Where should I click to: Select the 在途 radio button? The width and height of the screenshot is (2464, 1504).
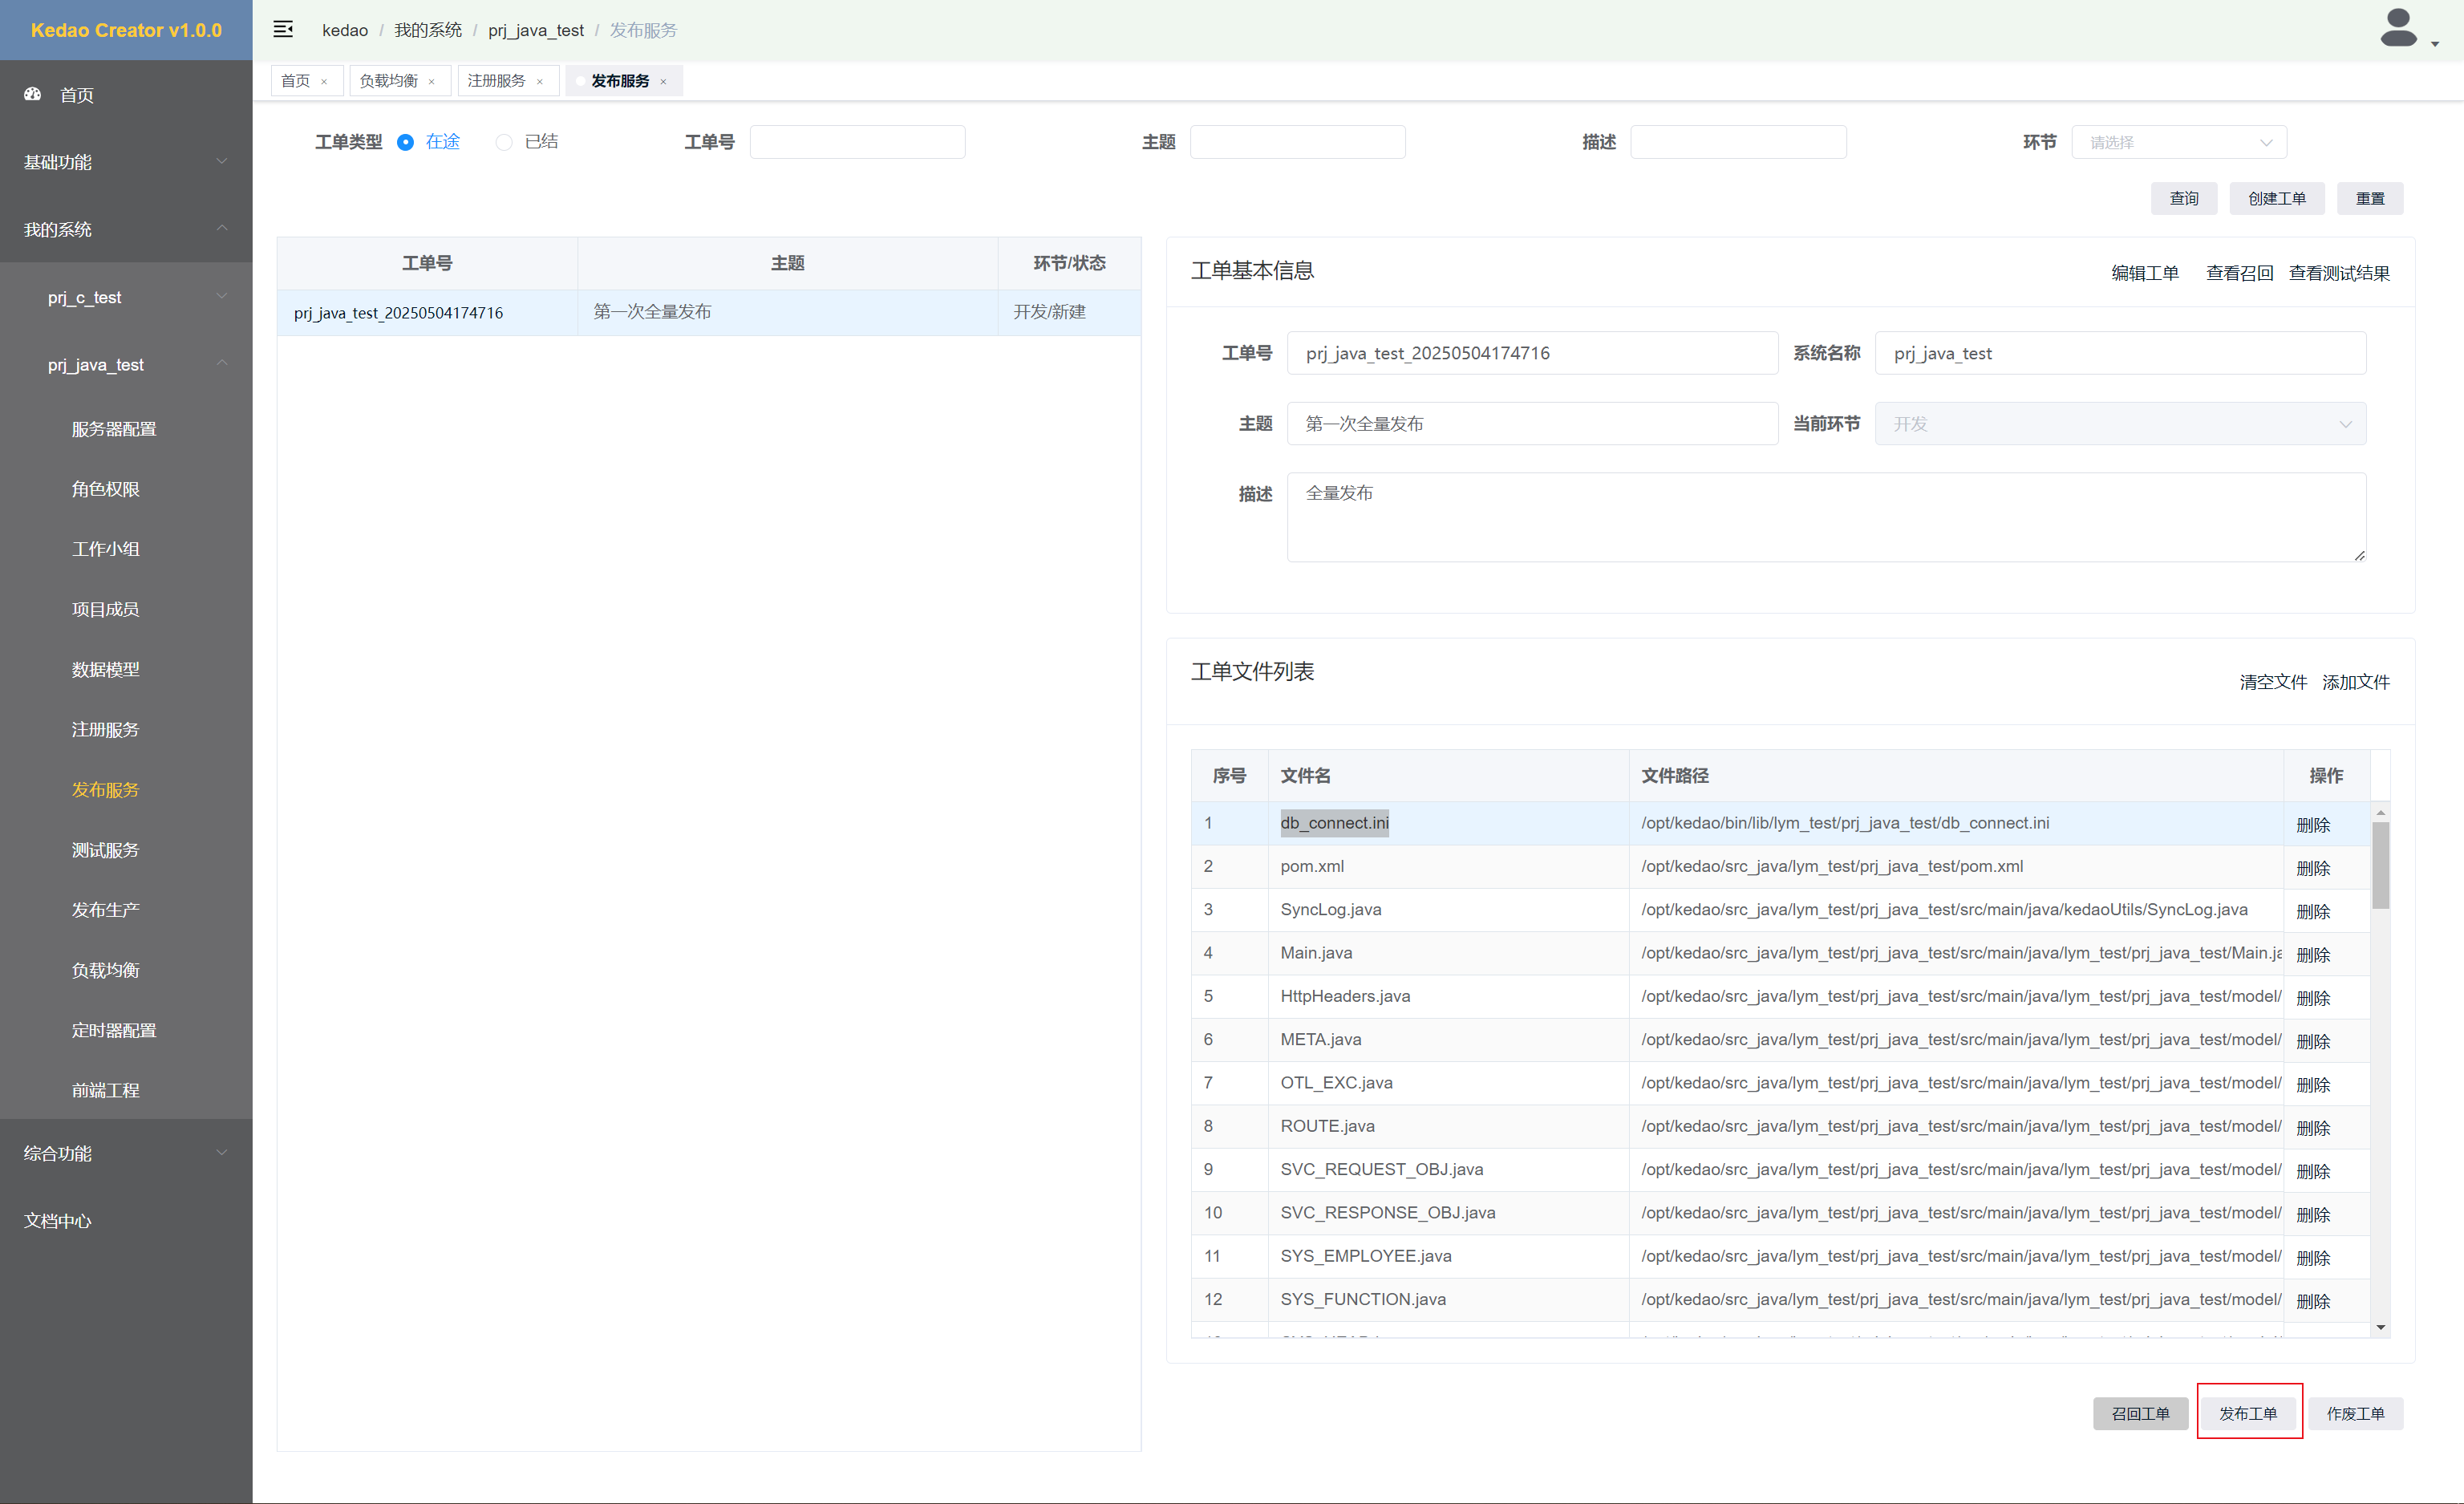coord(405,142)
